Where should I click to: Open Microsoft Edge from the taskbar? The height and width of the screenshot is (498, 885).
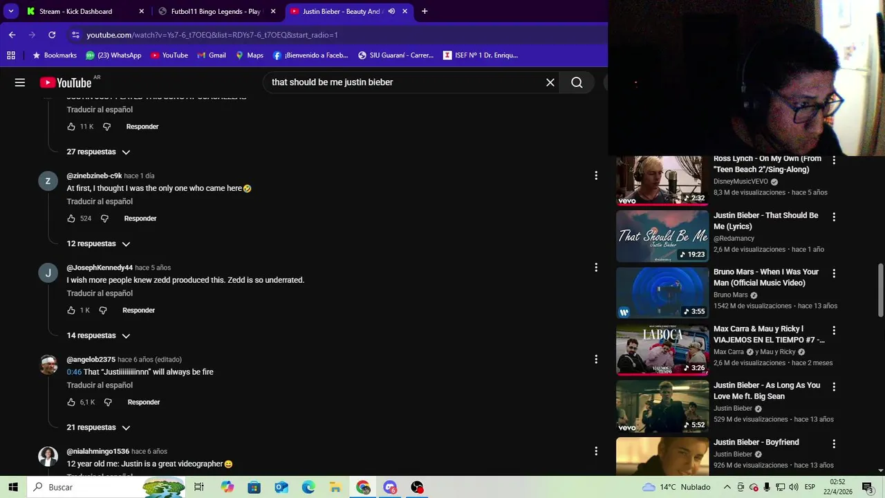308,487
